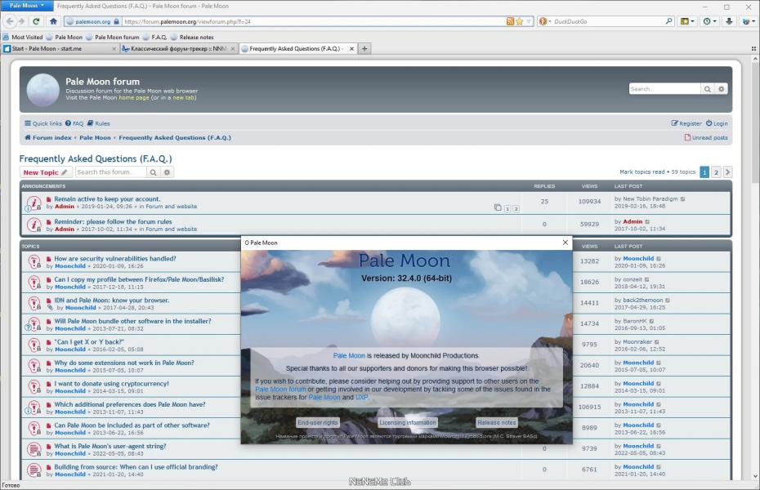The image size is (760, 490).
Task: Open the New Topic button
Action: (x=46, y=172)
